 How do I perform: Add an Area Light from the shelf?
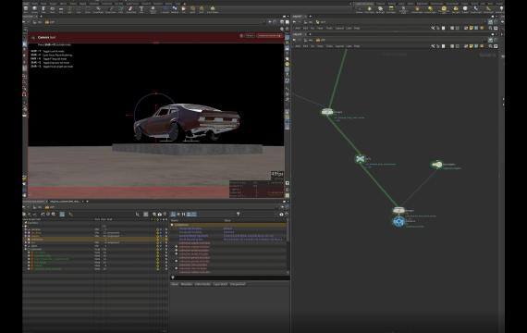[x=391, y=9]
